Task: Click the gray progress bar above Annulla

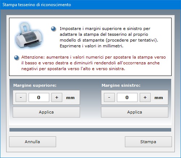Action: coord(90,130)
